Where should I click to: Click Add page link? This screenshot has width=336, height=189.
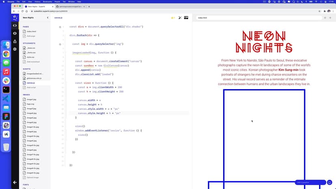(x=31, y=36)
